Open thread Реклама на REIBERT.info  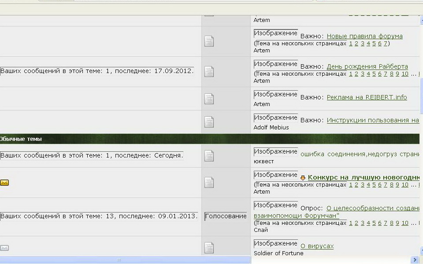click(367, 97)
